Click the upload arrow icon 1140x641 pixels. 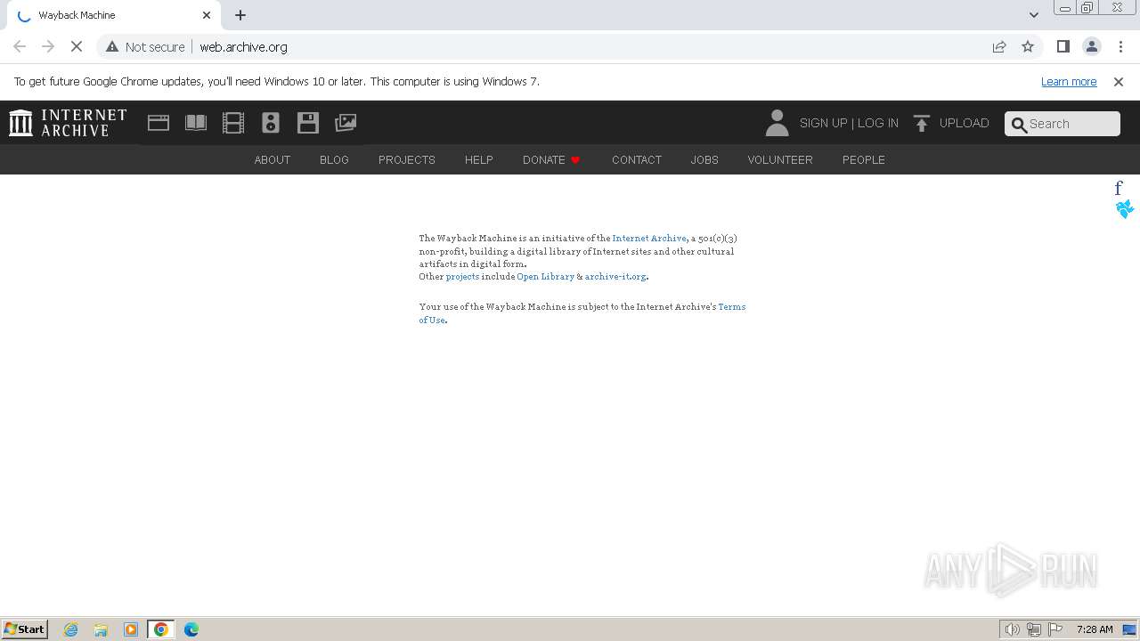point(922,123)
